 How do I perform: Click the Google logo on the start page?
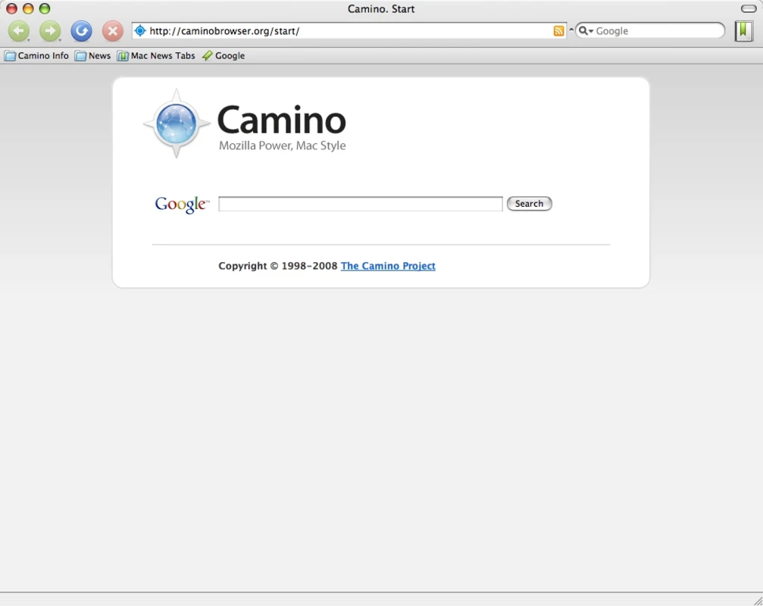pos(182,205)
